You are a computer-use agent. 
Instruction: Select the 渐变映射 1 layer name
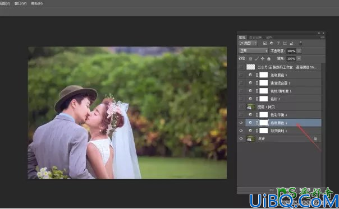pyautogui.click(x=279, y=131)
